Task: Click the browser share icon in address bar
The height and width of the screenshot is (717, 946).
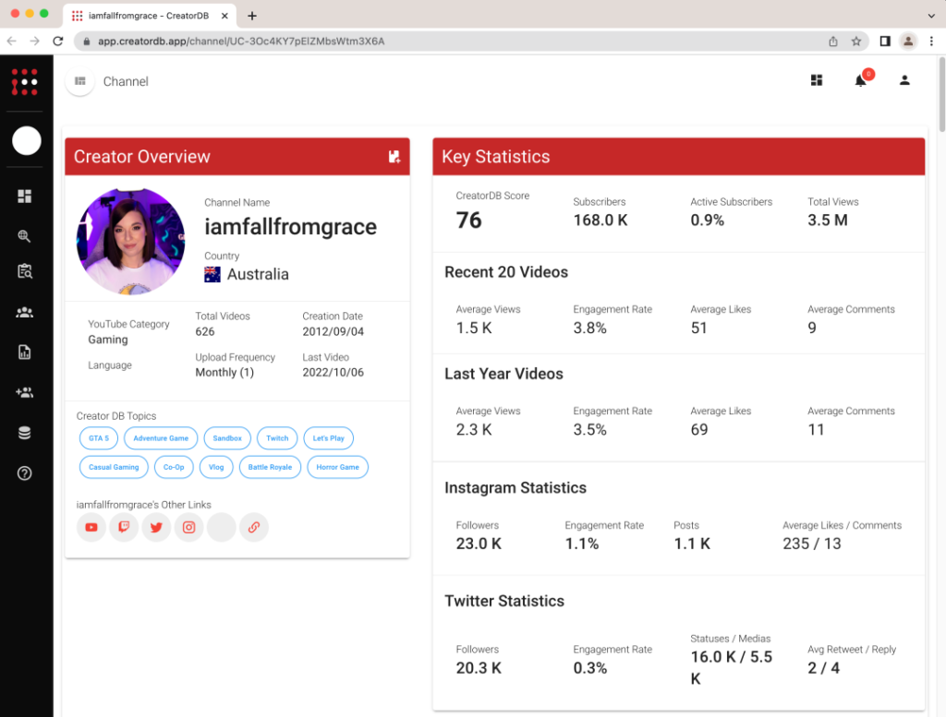Action: [833, 41]
